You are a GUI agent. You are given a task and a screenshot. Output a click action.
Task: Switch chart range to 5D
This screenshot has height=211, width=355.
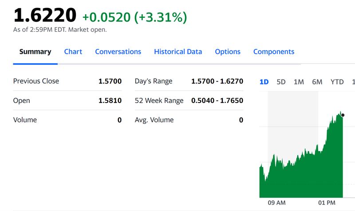(x=281, y=82)
